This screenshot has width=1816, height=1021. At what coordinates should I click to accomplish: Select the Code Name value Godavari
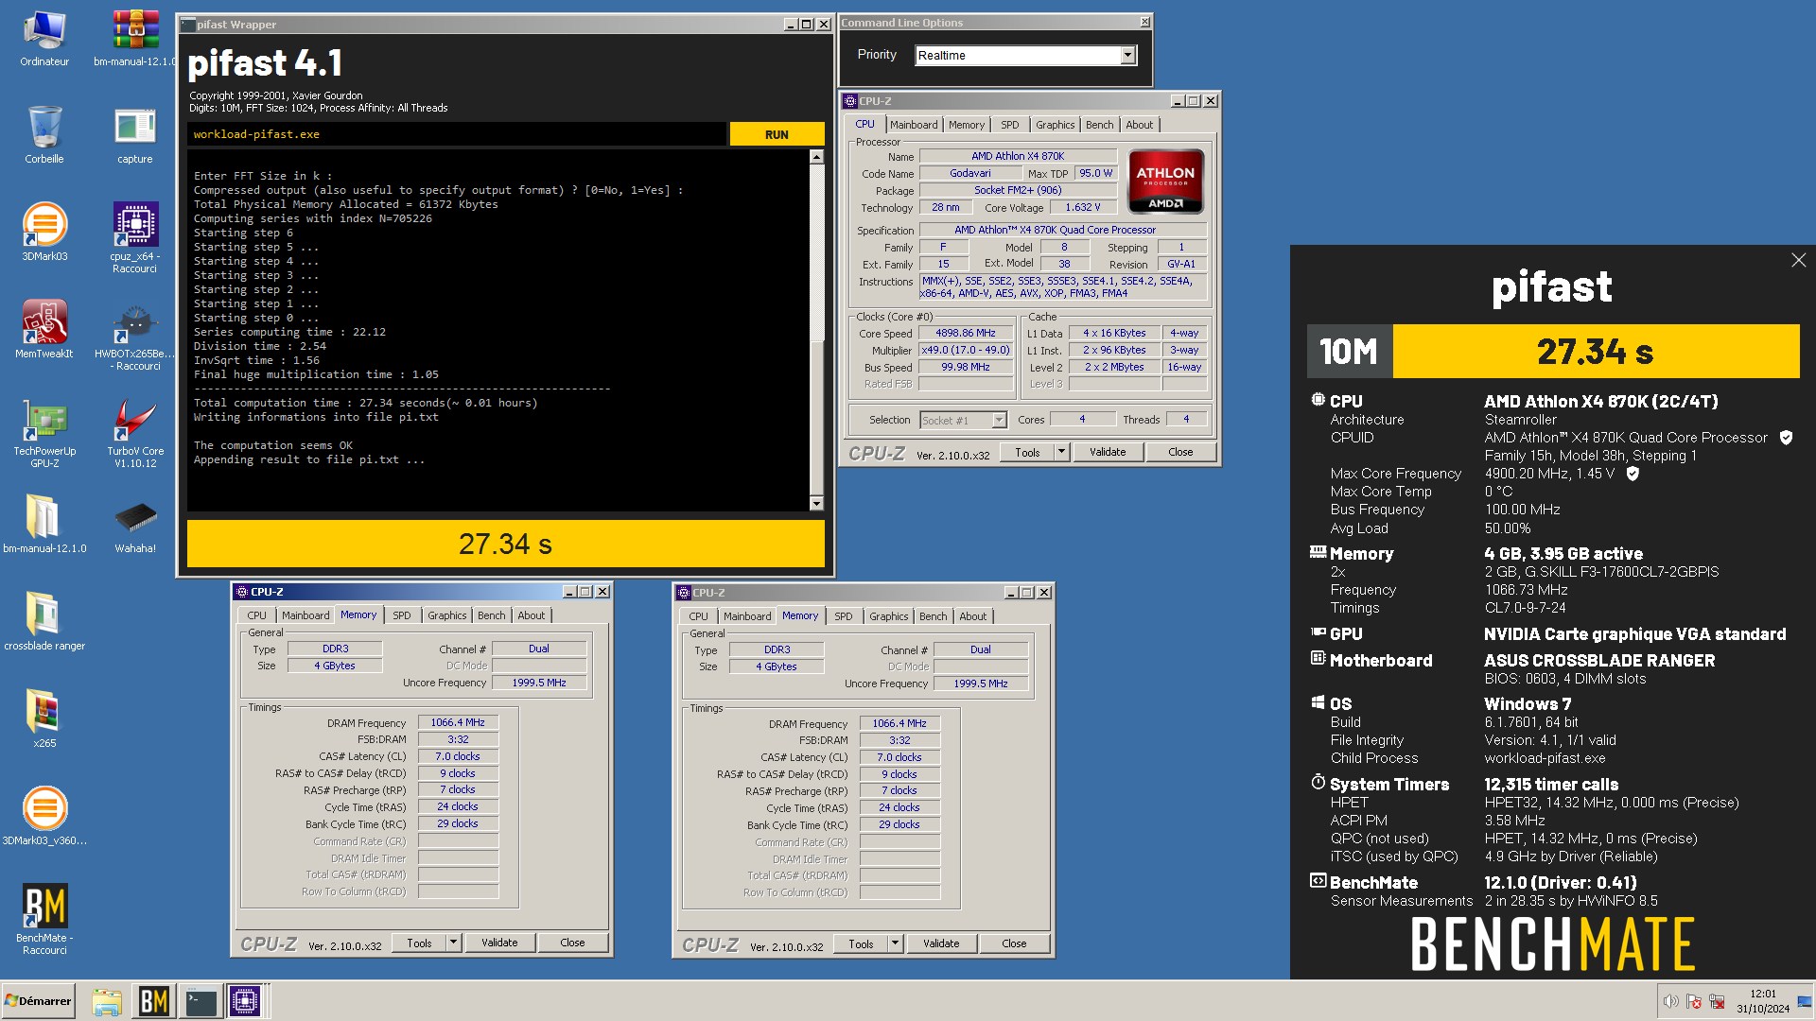[970, 173]
